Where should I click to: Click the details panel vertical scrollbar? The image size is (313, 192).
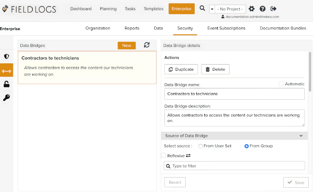point(310,70)
